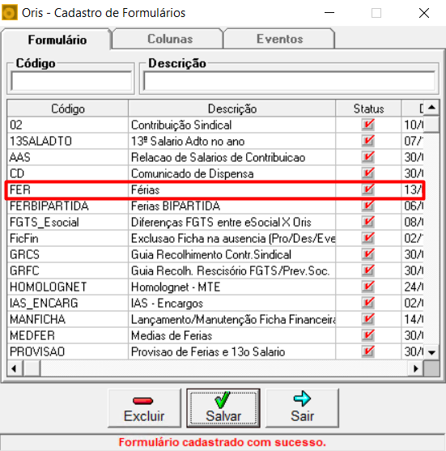
Task: Toggle Status checkbox for HOMOLOGNET row
Action: click(368, 287)
